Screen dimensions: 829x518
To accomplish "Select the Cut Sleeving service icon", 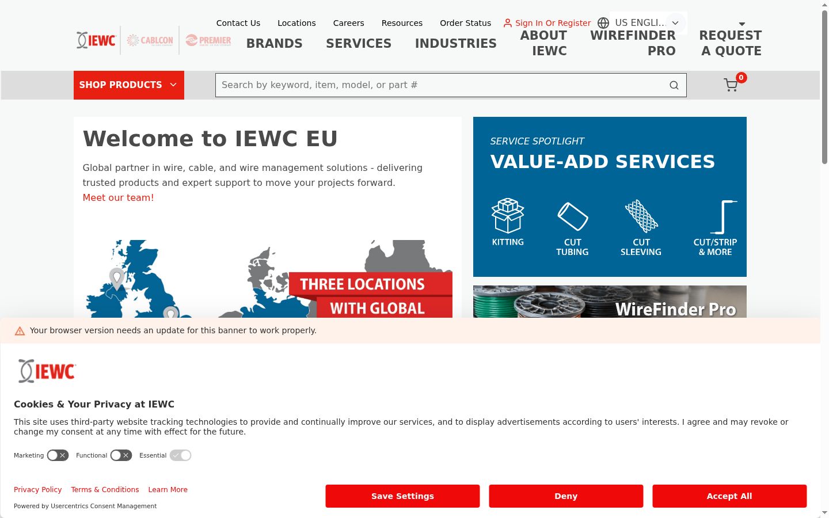I will (x=641, y=228).
